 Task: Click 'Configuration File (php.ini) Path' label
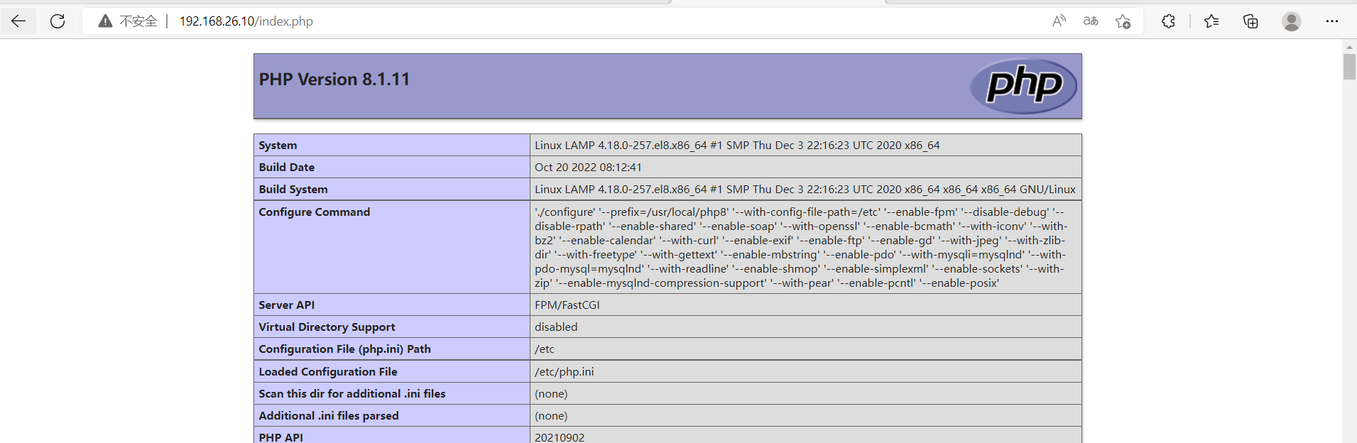[344, 349]
